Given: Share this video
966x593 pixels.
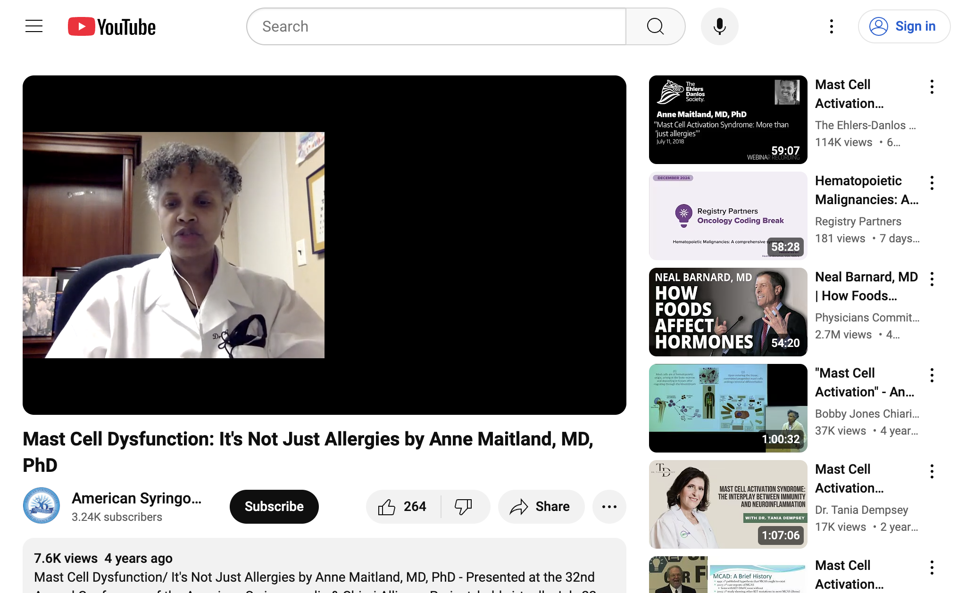Looking at the screenshot, I should 541,506.
